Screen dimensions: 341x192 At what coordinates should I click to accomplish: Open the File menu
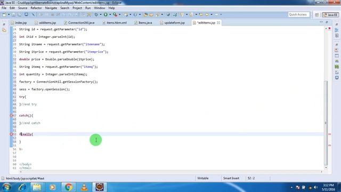tap(4, 8)
